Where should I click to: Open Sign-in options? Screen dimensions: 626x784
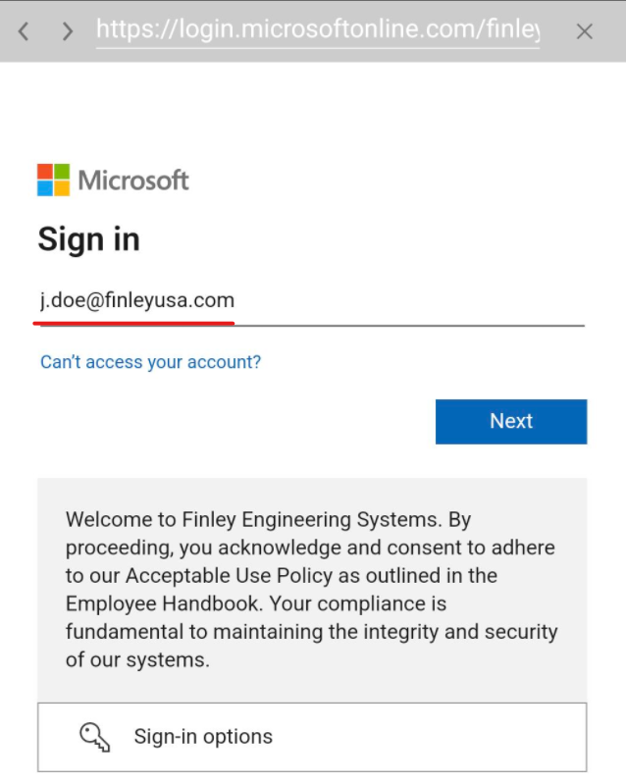click(203, 736)
